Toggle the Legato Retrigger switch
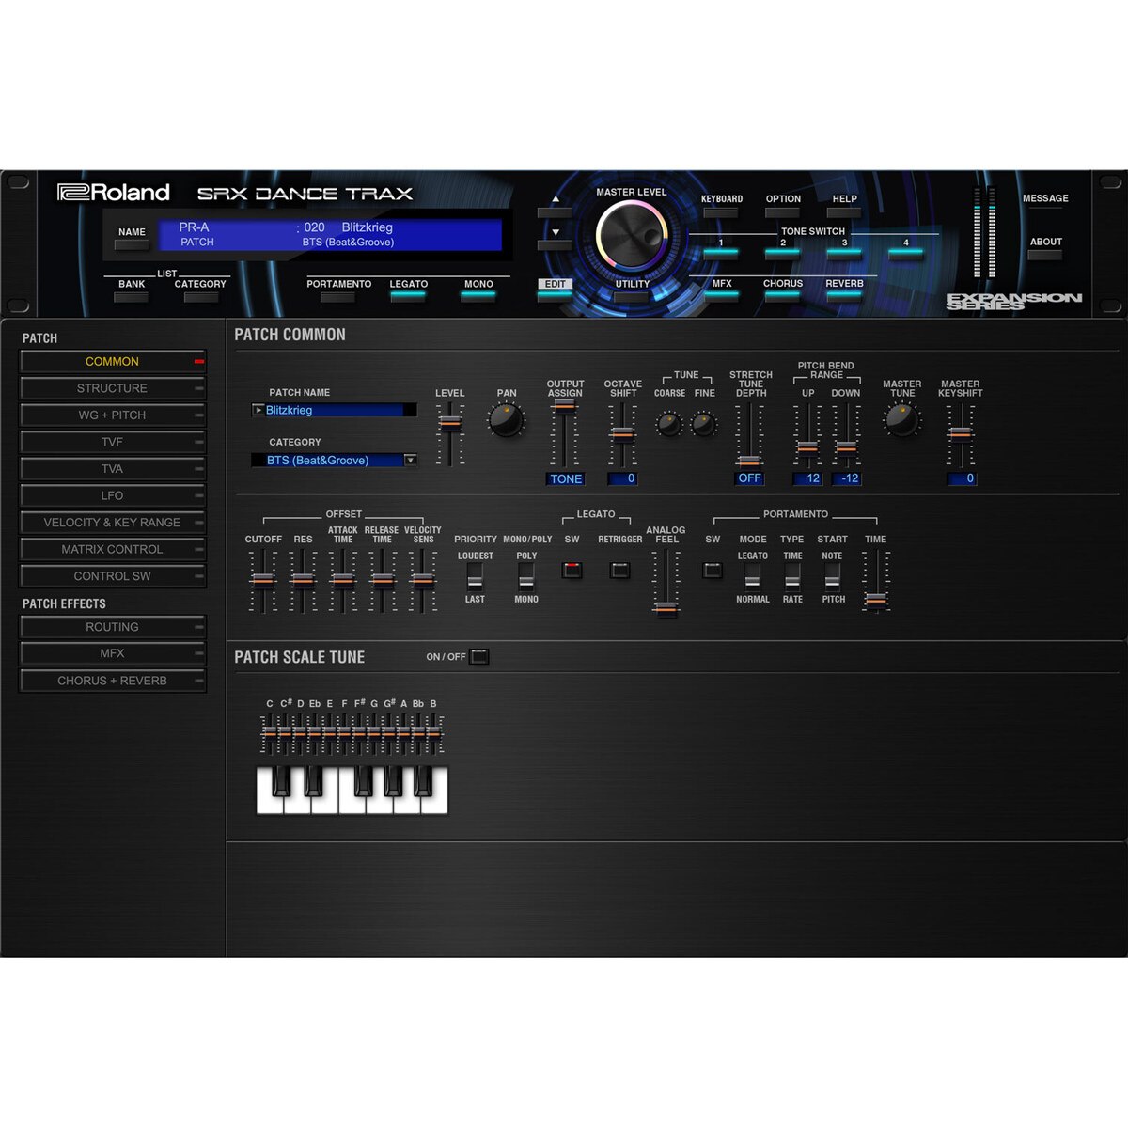The height and width of the screenshot is (1128, 1128). [x=619, y=570]
